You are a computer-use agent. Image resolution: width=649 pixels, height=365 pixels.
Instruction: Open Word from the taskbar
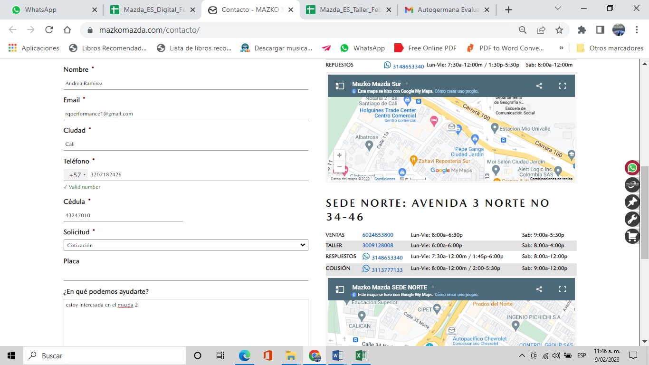pos(337,355)
